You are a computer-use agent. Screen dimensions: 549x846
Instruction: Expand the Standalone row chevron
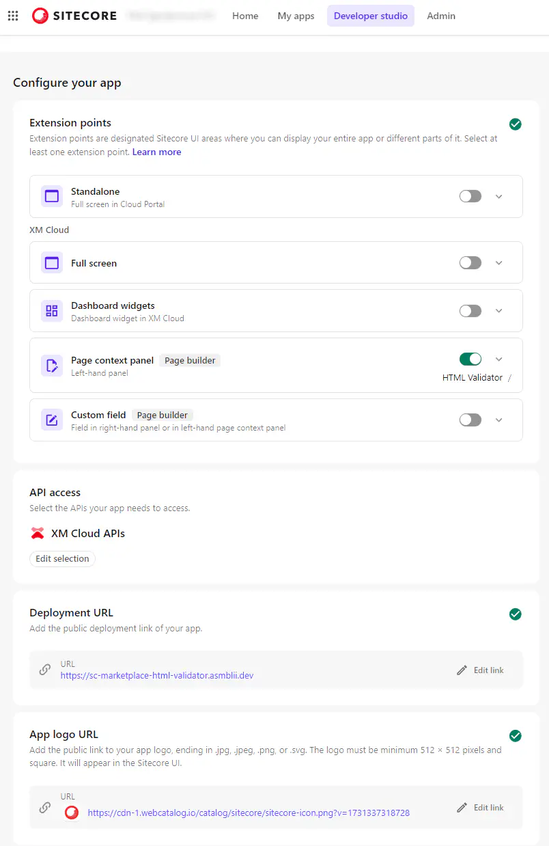[498, 196]
